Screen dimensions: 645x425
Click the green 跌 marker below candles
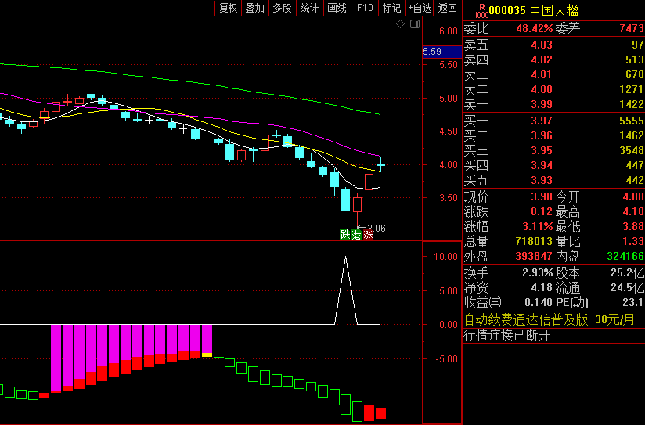coord(344,235)
